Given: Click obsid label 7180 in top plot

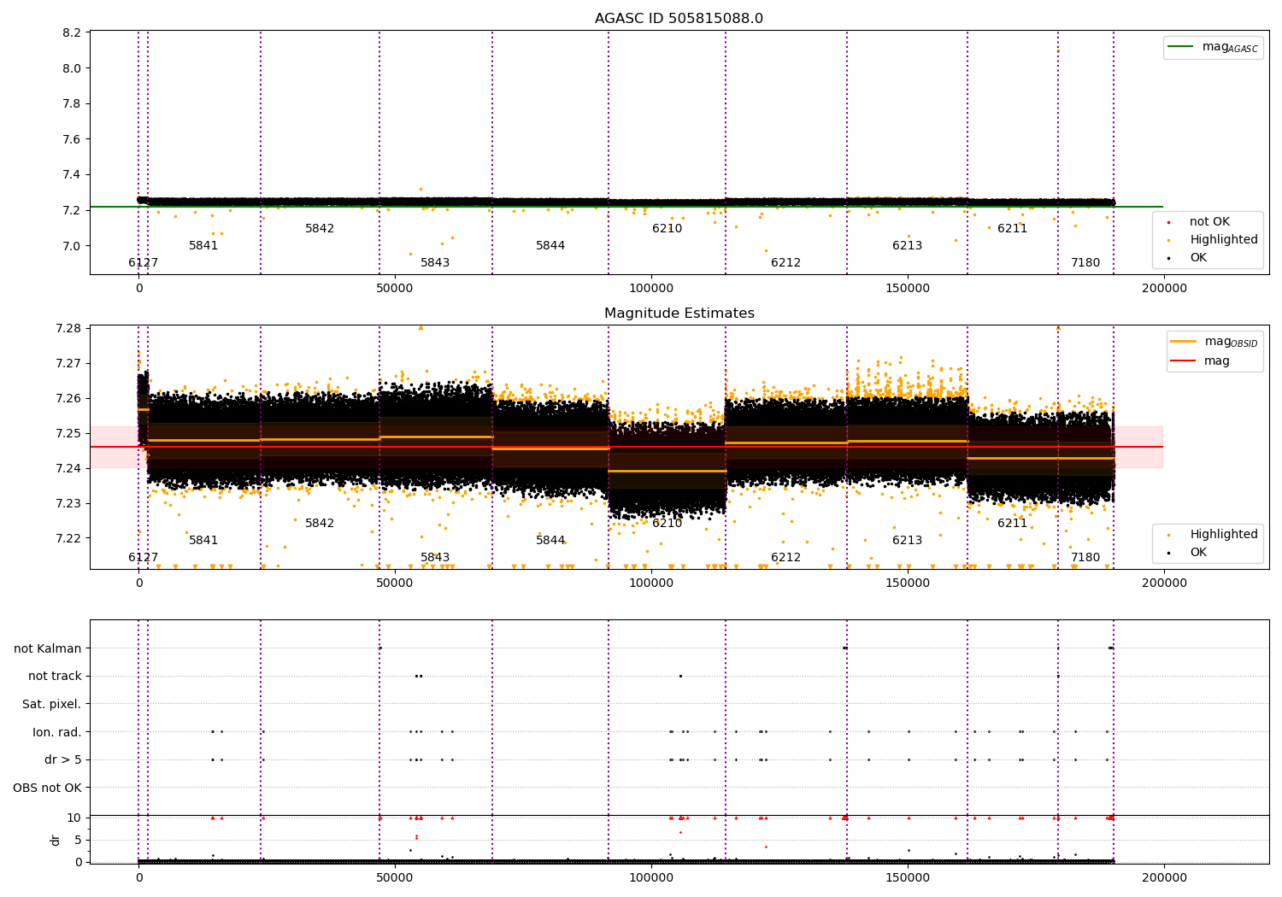Looking at the screenshot, I should click(1085, 263).
